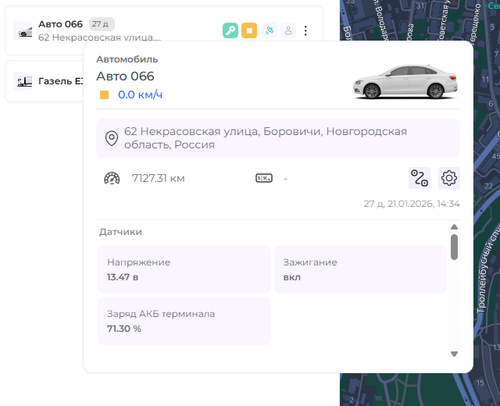Click the 0.0 км/ч speed link
The height and width of the screenshot is (406, 500).
pos(141,94)
